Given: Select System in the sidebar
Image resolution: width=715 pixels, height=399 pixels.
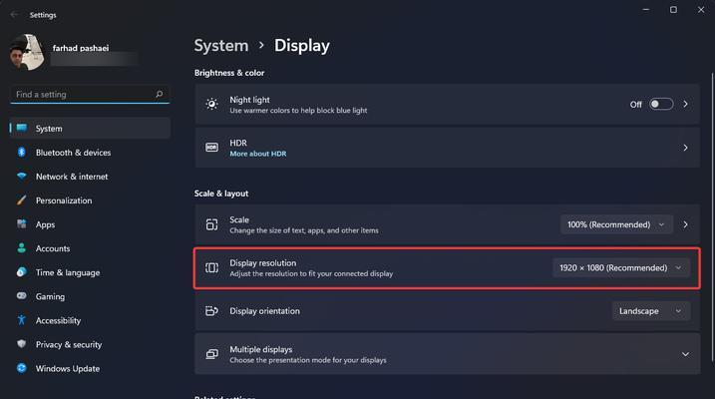Looking at the screenshot, I should click(x=90, y=128).
